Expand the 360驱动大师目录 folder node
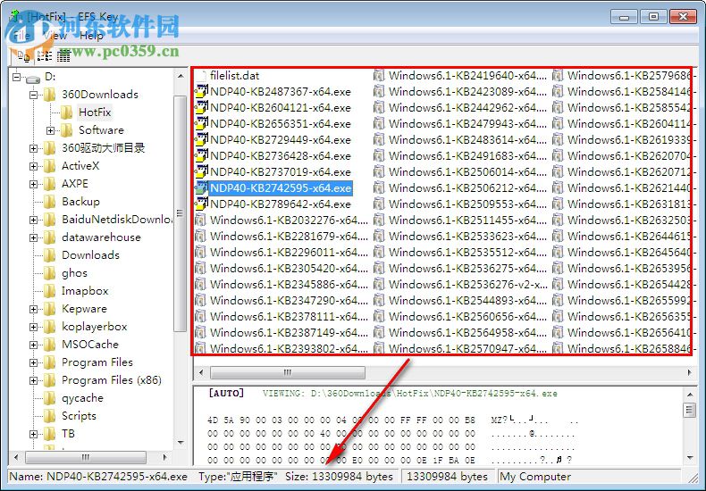The height and width of the screenshot is (491, 706). 33,148
